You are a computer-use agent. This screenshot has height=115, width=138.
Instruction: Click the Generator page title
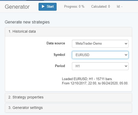click(17, 7)
